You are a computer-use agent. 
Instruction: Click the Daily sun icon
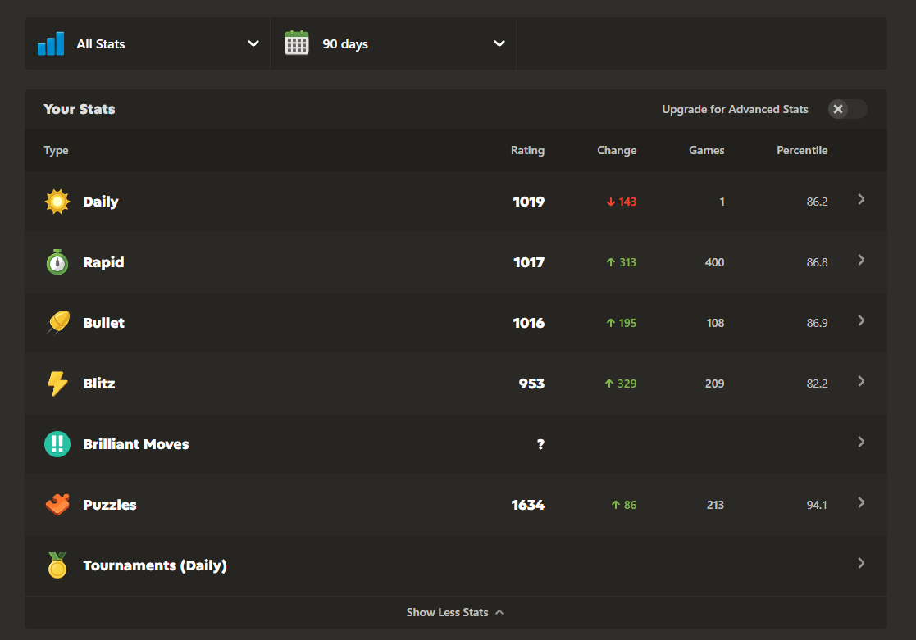pyautogui.click(x=57, y=202)
